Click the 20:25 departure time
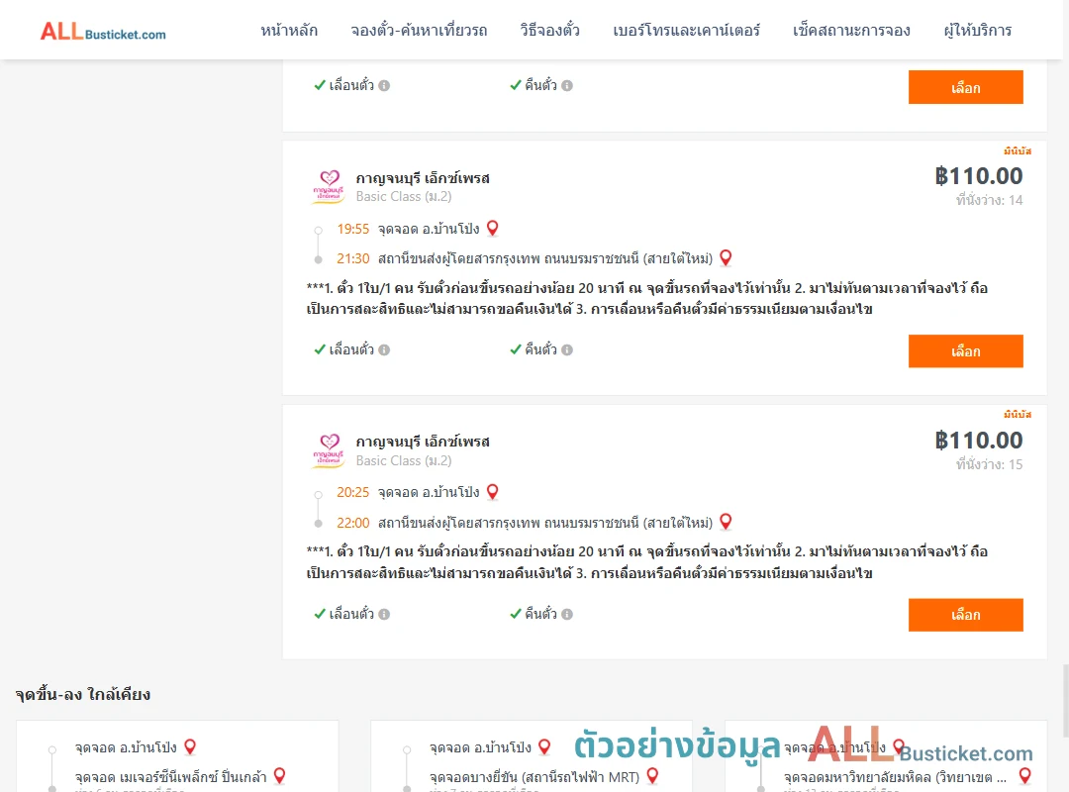 [x=352, y=493]
